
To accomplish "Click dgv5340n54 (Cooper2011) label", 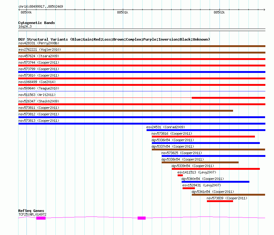I will point(203,179).
